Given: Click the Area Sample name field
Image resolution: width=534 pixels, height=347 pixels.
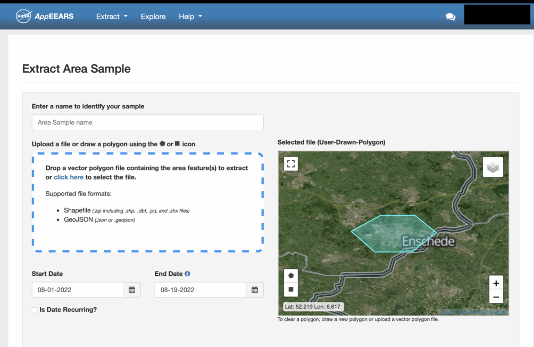Looking at the screenshot, I should click(x=147, y=122).
